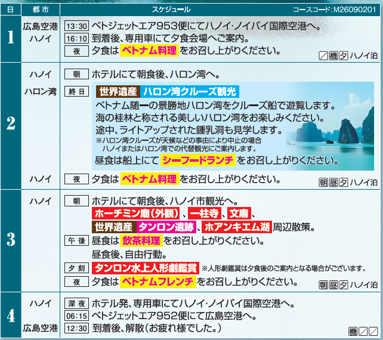Image resolution: width=383 pixels, height=340 pixels.
Task: Select the ハロン湾クルーズ観光 blue label
Action: tap(190, 92)
